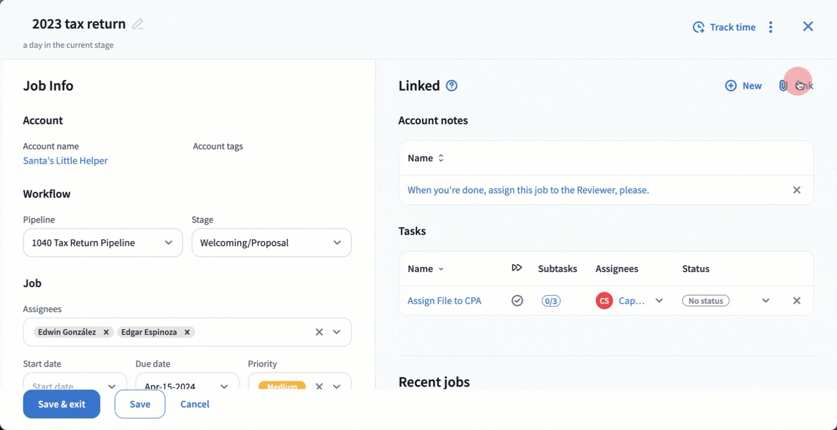Open the 0/3 subtasks counter
This screenshot has height=430, width=837.
click(551, 301)
